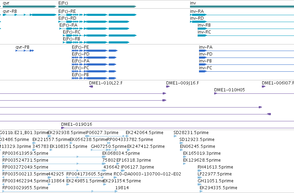
Task: Click the inv-PB protein label
Action: [x=205, y=61]
